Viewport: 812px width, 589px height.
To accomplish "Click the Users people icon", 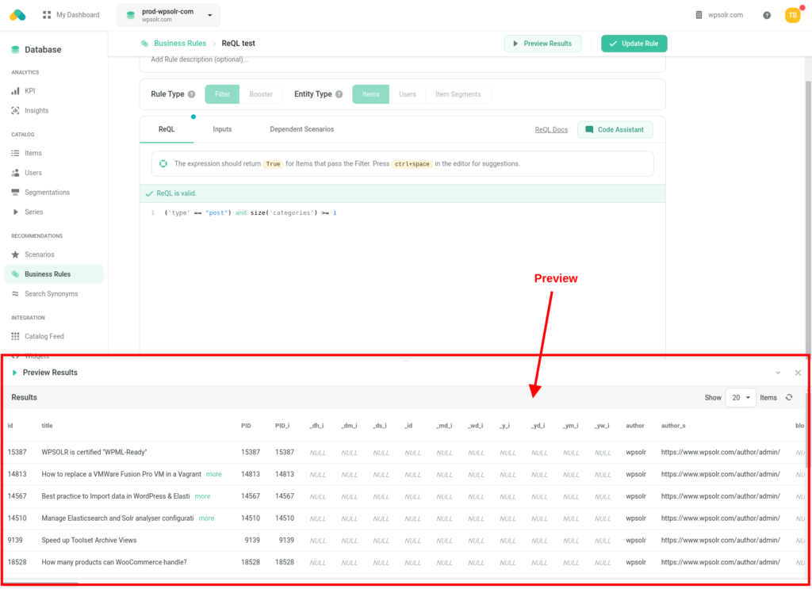I will [x=16, y=173].
